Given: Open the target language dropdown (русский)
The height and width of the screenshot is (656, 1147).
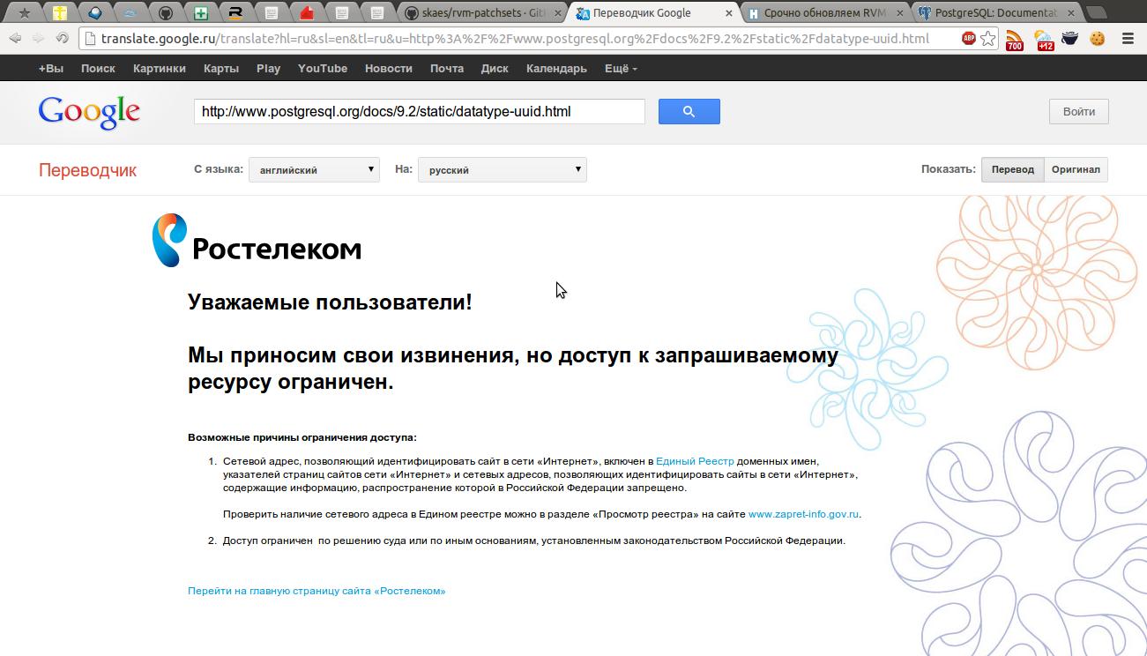Looking at the screenshot, I should 503,170.
